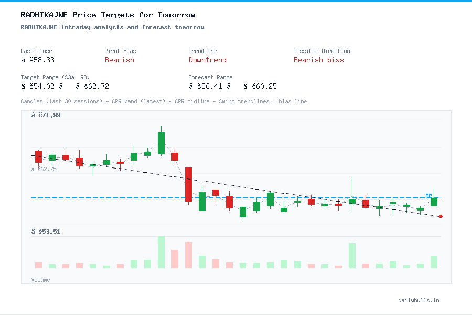Click the "Possible Direction" label

321,51
